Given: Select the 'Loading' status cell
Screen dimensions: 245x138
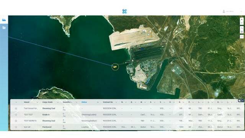Looking at the screenshot, I should pyautogui.click(x=85, y=127).
